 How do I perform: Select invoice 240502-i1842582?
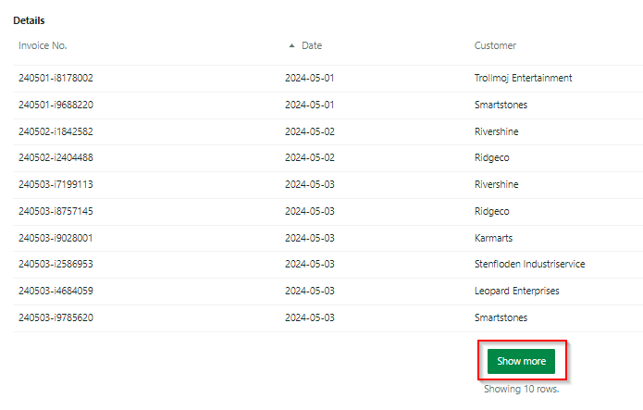click(56, 131)
